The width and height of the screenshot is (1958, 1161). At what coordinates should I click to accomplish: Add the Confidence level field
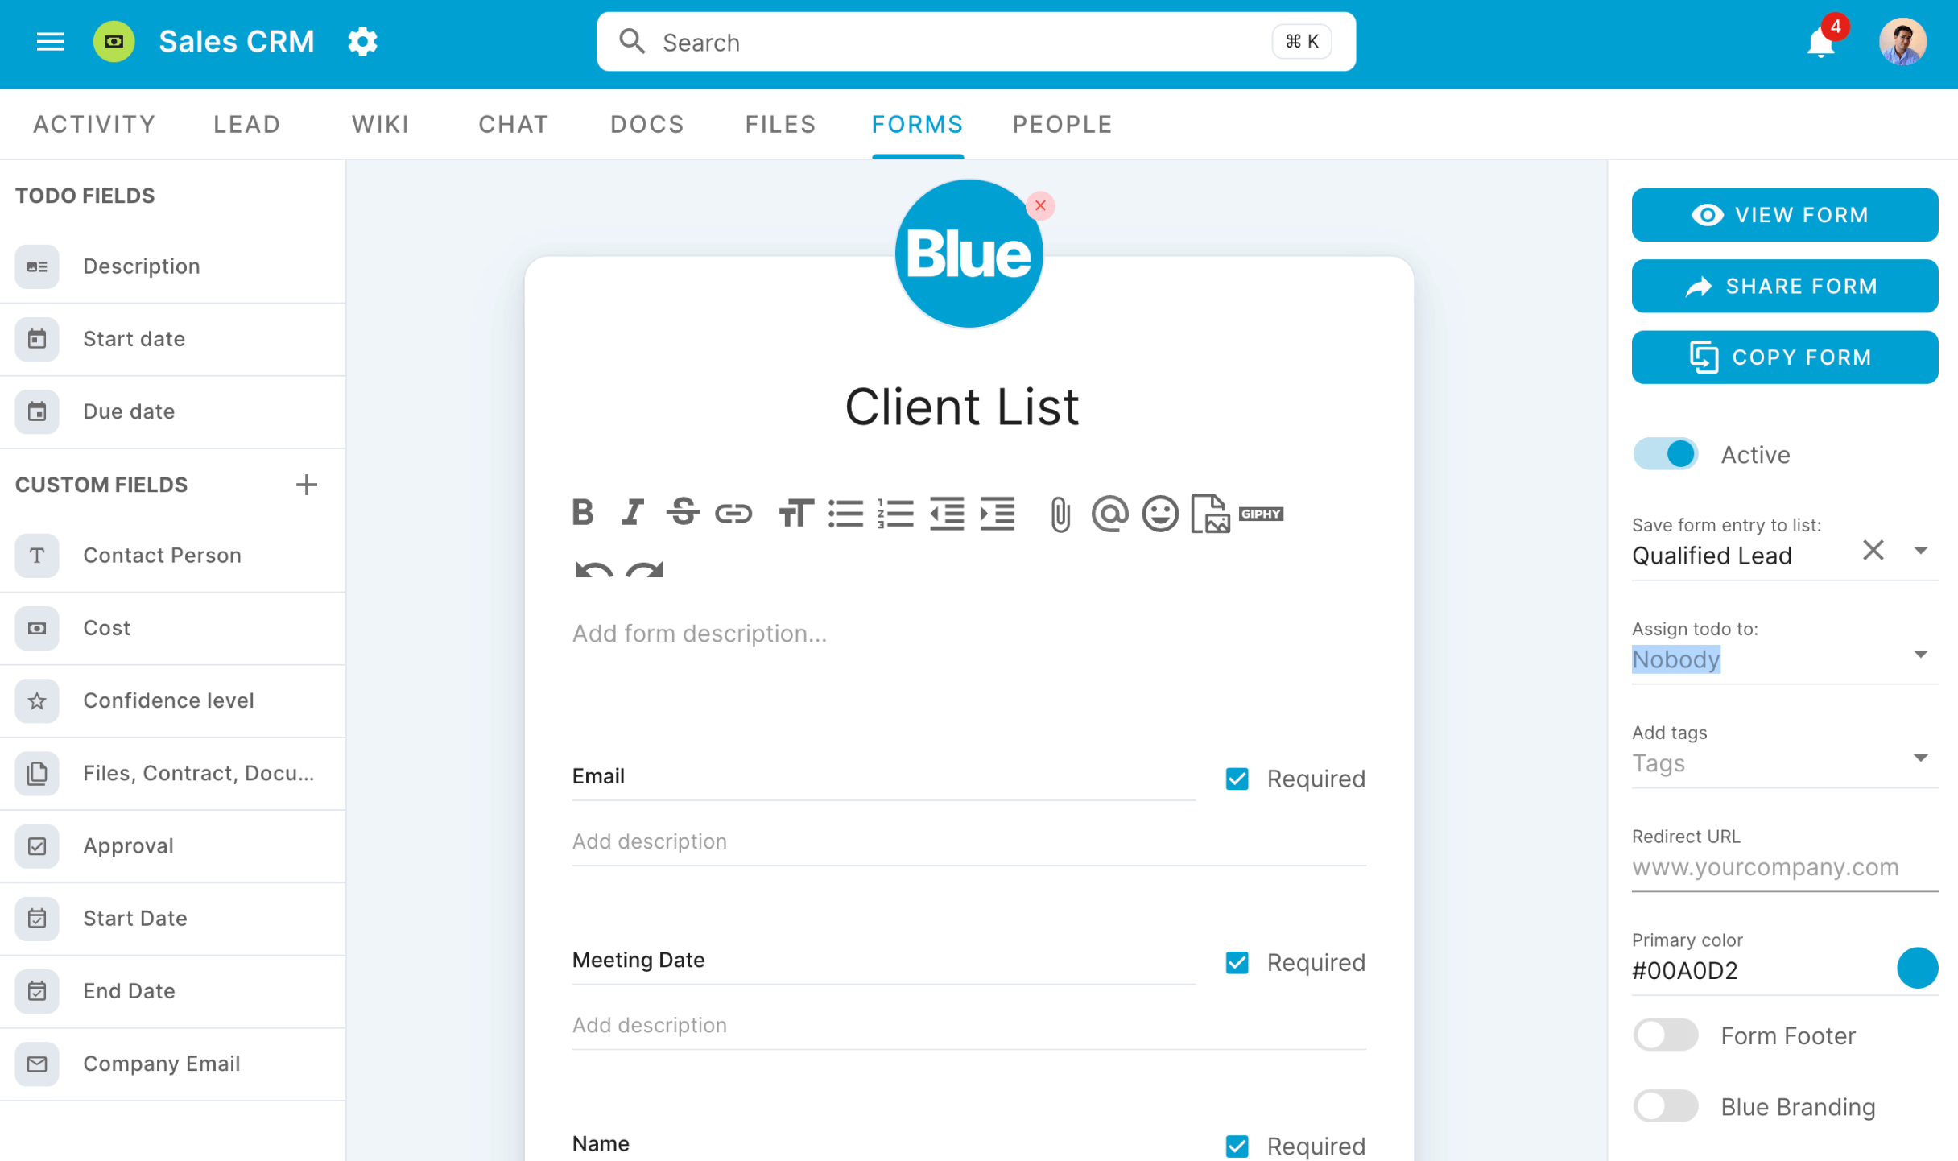(x=172, y=700)
